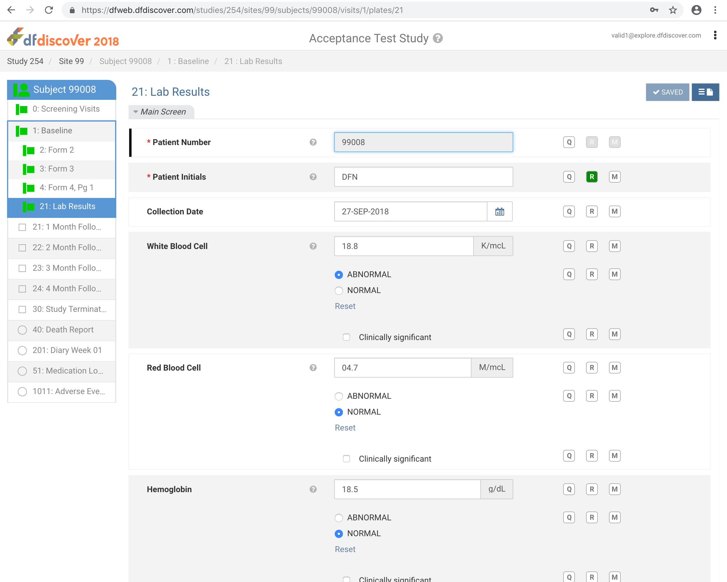This screenshot has width=727, height=582.
Task: Click Reset link under Red Blood Cell
Action: click(x=345, y=428)
